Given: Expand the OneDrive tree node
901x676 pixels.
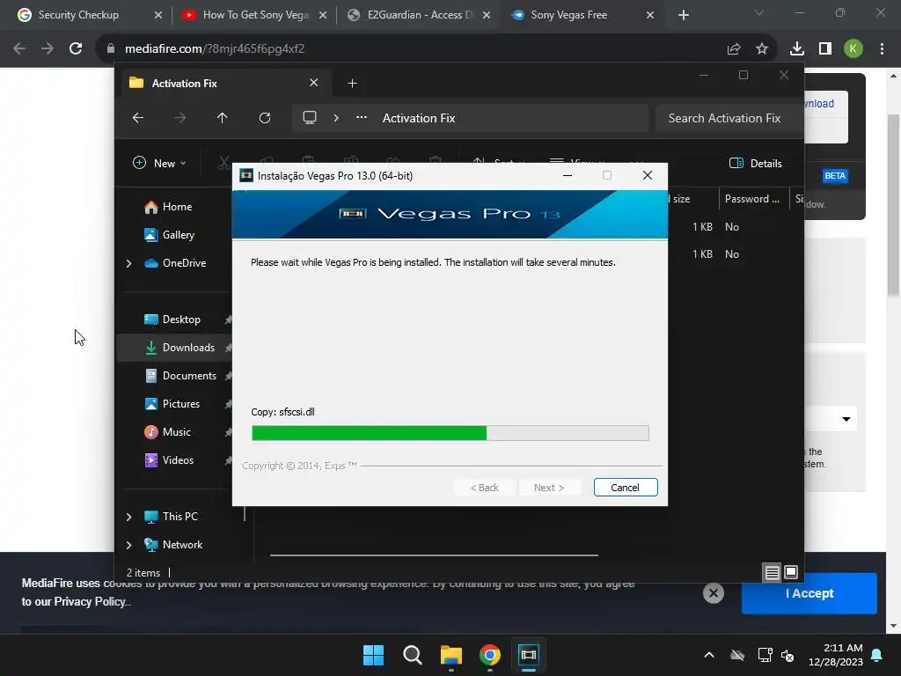Looking at the screenshot, I should click(128, 263).
